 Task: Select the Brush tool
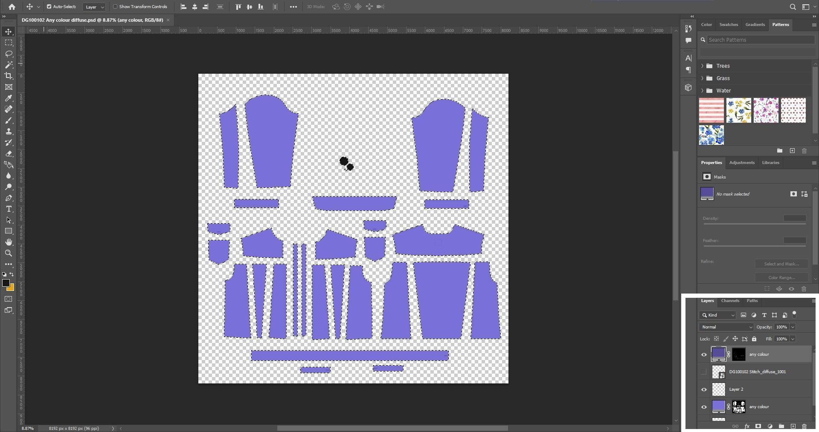click(x=9, y=120)
